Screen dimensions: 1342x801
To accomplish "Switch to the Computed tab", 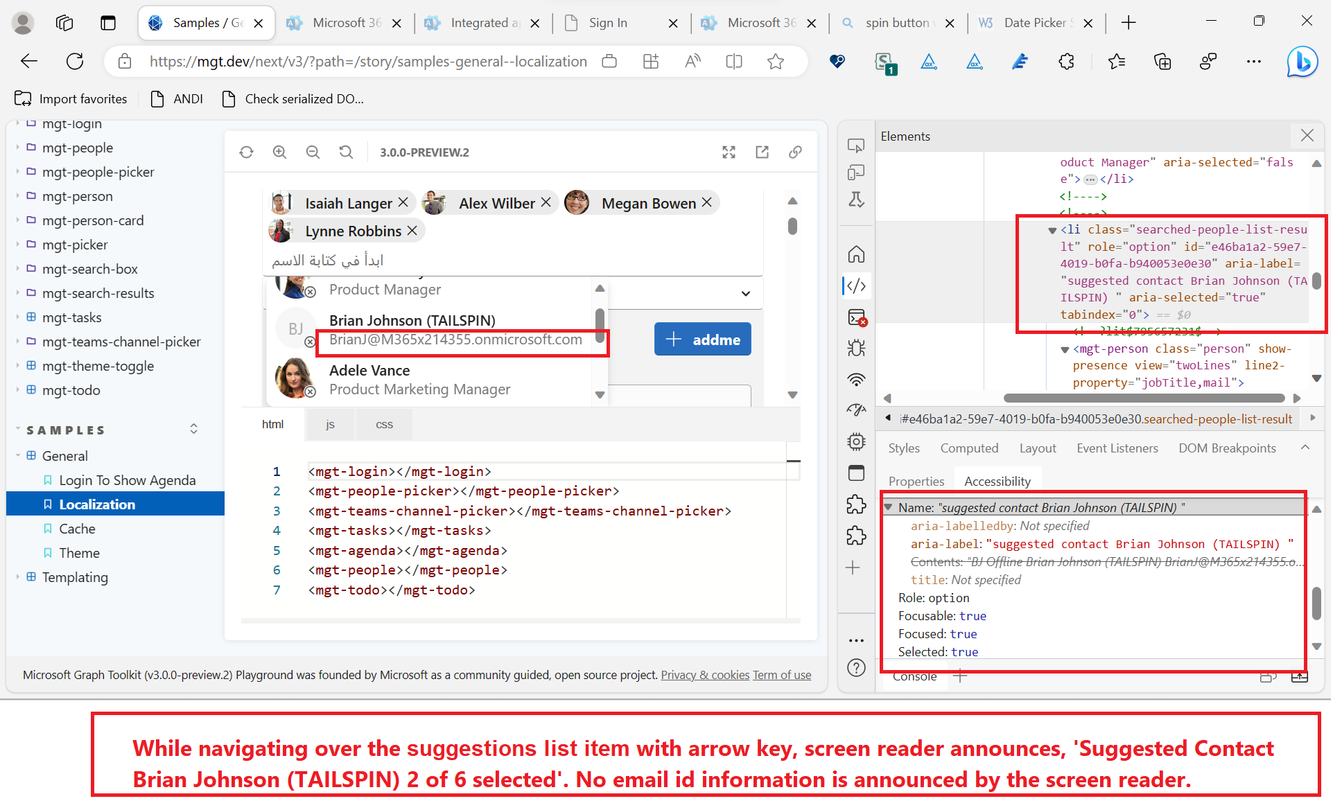I will coord(969,448).
